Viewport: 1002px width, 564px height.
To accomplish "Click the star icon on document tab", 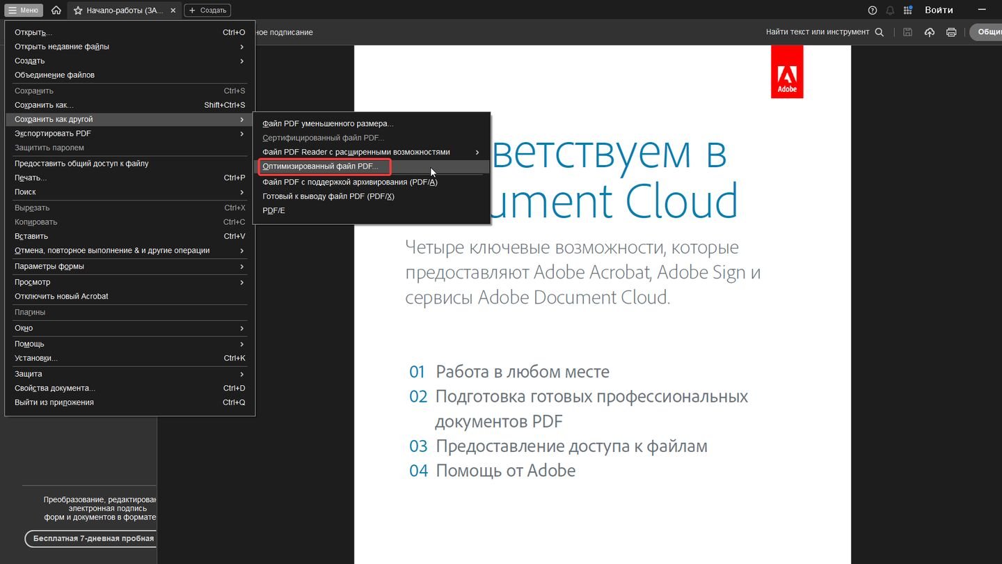I will coord(78,10).
